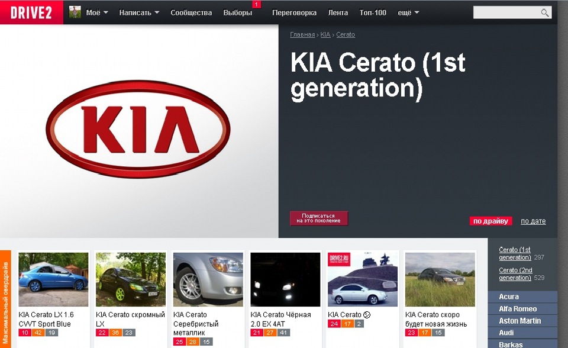
Task: Open the silver Cerato DRIVE2.RU thumbnail
Action: click(x=363, y=279)
